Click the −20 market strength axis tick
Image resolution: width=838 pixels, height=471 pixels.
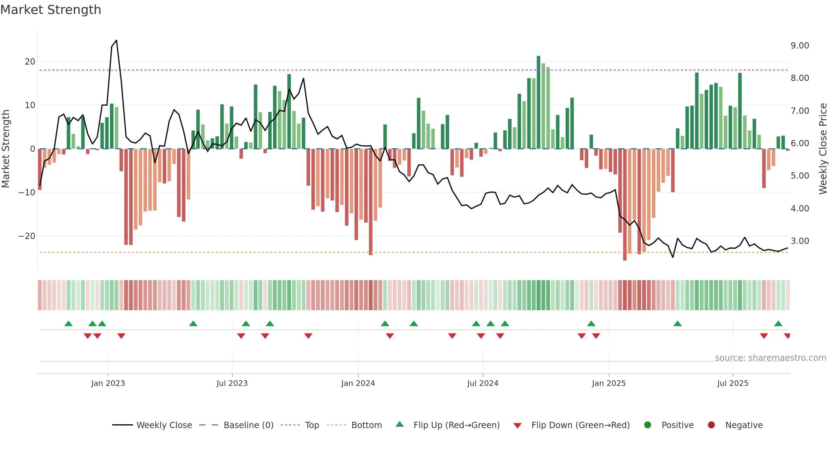tap(27, 236)
